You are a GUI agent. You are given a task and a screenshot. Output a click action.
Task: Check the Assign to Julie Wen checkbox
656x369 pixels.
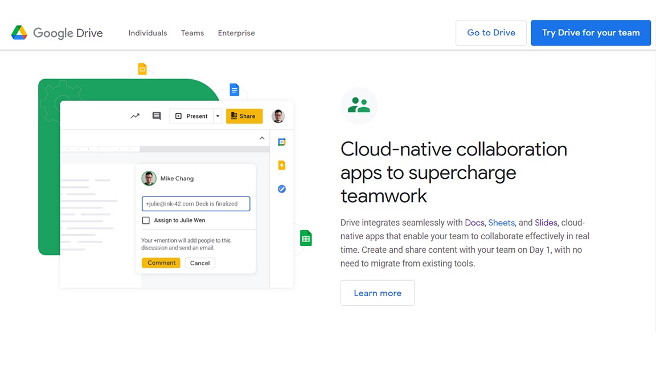[x=146, y=220]
